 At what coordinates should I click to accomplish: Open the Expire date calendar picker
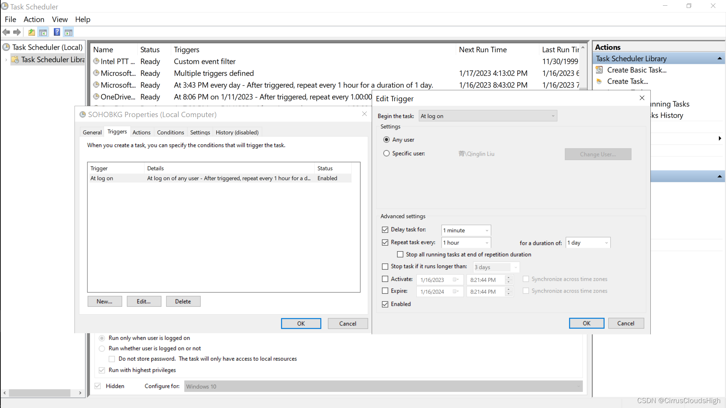click(456, 292)
